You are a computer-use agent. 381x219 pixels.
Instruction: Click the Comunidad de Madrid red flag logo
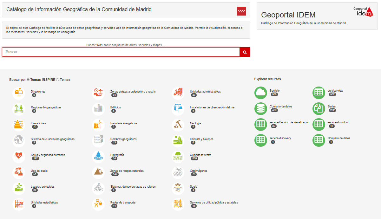pos(241,11)
